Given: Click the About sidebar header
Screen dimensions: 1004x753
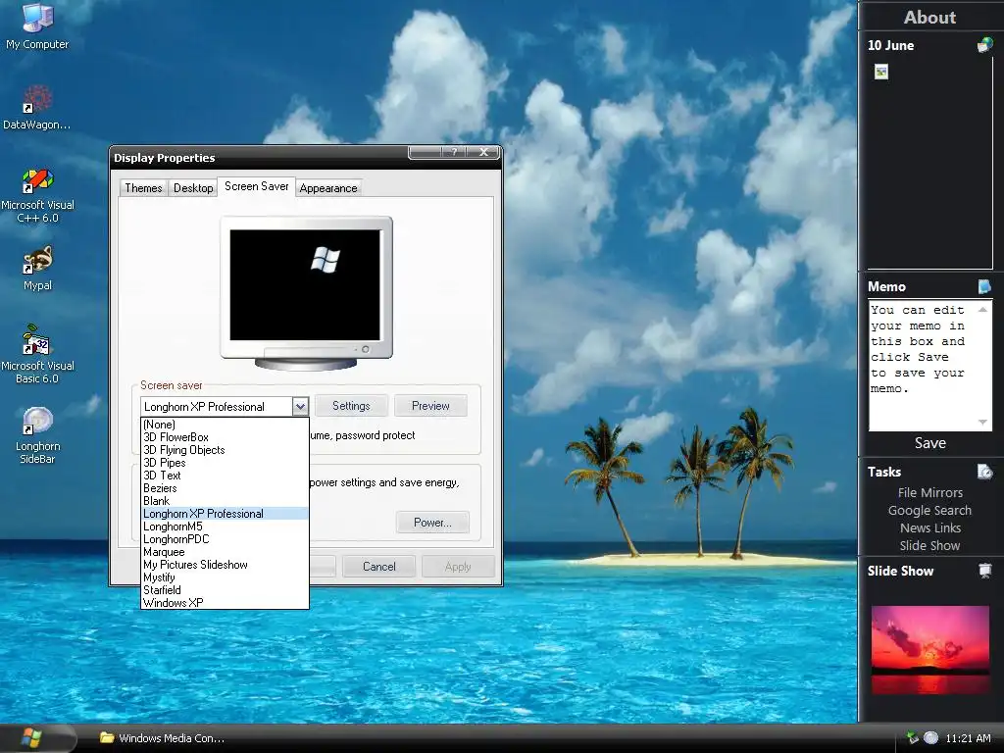Looking at the screenshot, I should click(929, 18).
